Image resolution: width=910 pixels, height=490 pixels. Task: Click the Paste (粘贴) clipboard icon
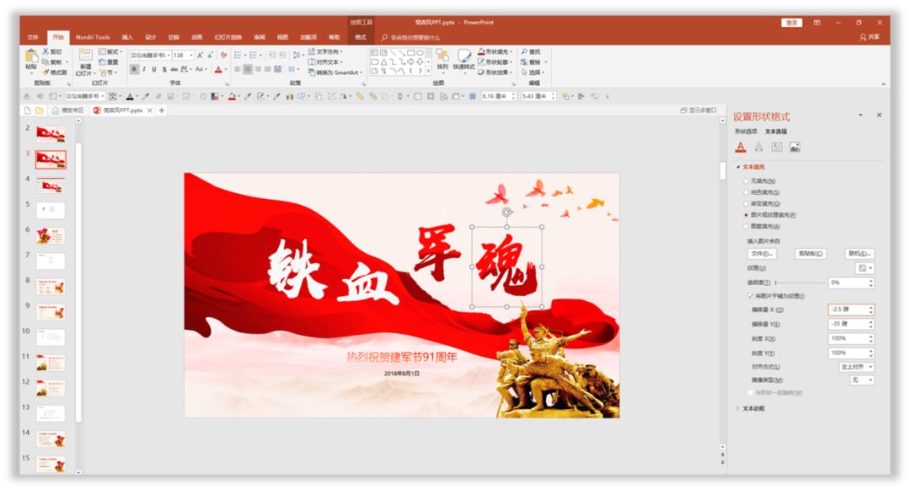tap(31, 57)
